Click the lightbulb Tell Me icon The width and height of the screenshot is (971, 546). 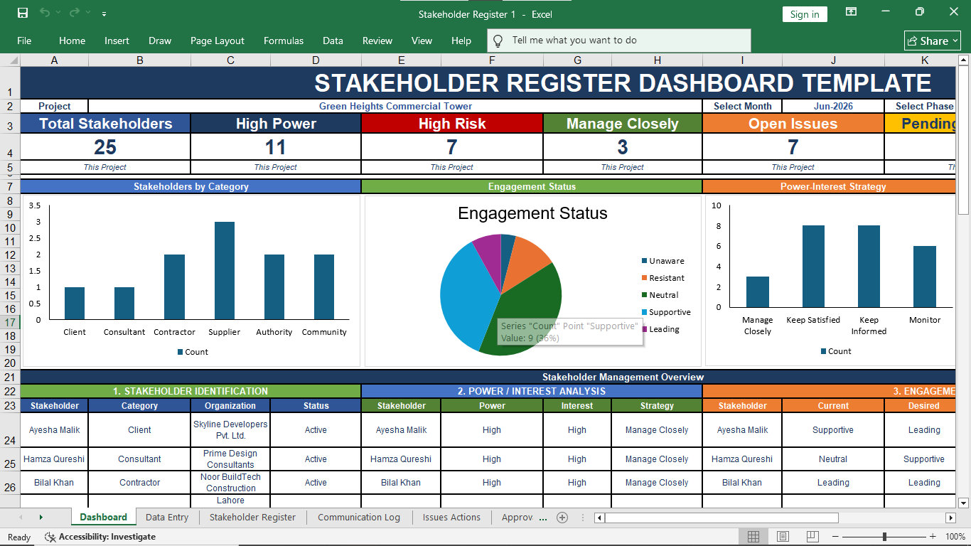498,41
